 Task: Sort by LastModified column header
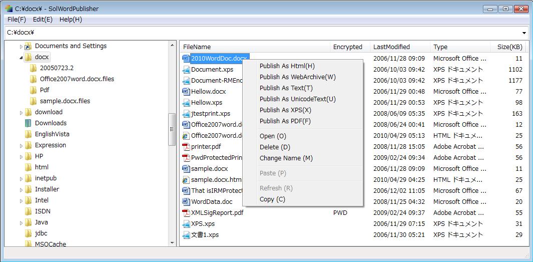click(x=400, y=47)
